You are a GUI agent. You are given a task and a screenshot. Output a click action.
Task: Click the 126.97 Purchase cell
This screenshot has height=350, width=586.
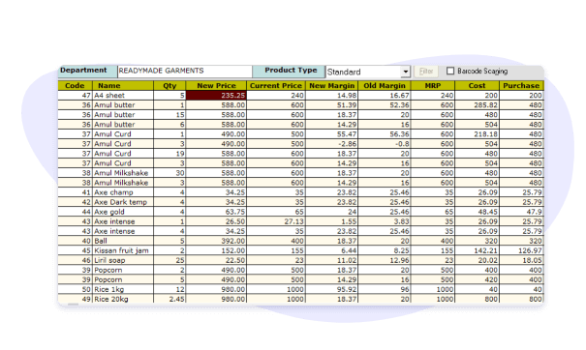(x=521, y=250)
